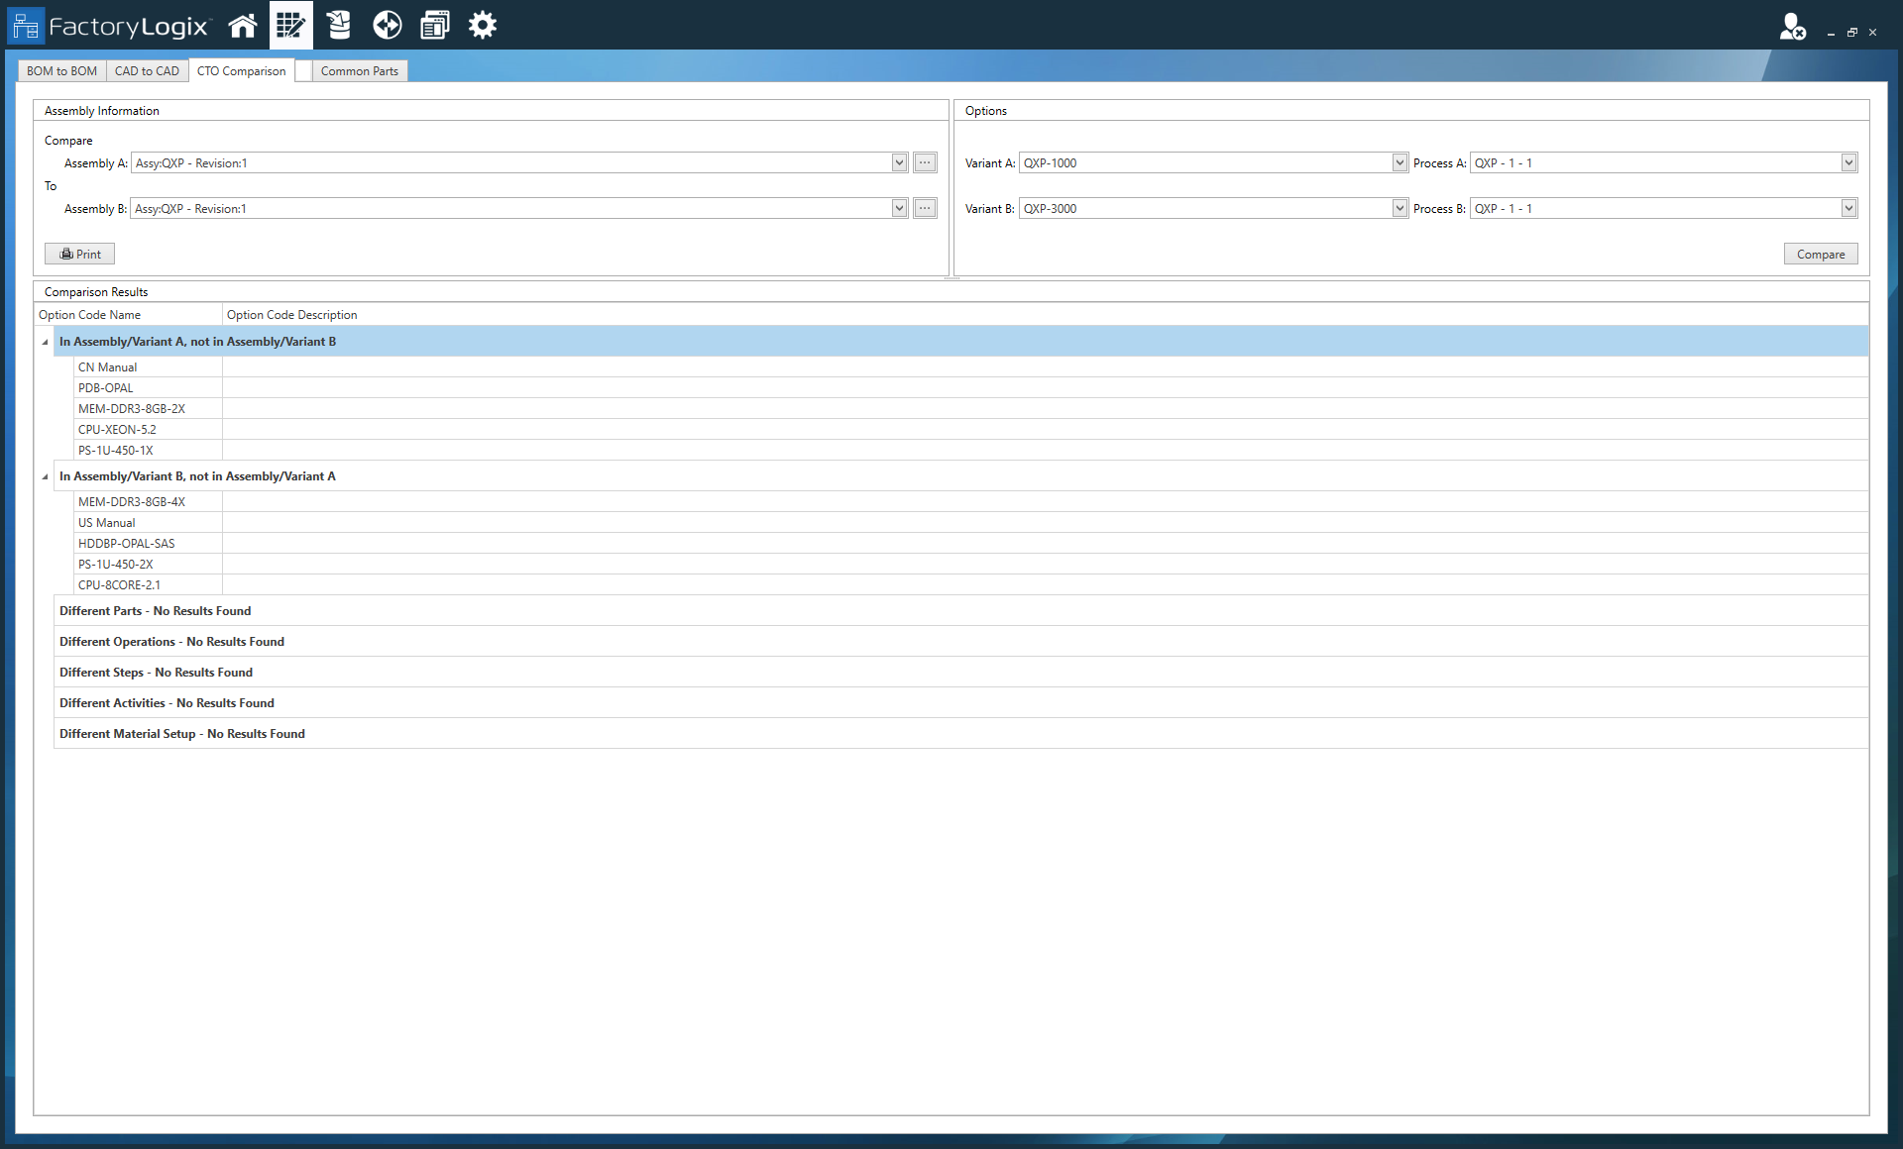Select the Product Definitions grid editor icon
This screenshot has width=1903, height=1149.
click(290, 25)
